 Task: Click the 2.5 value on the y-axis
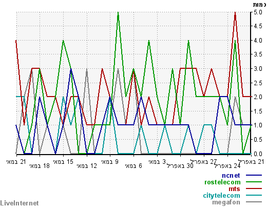(258, 83)
